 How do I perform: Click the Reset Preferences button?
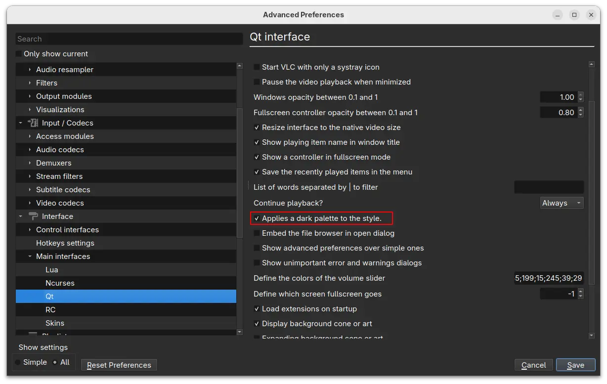(119, 365)
